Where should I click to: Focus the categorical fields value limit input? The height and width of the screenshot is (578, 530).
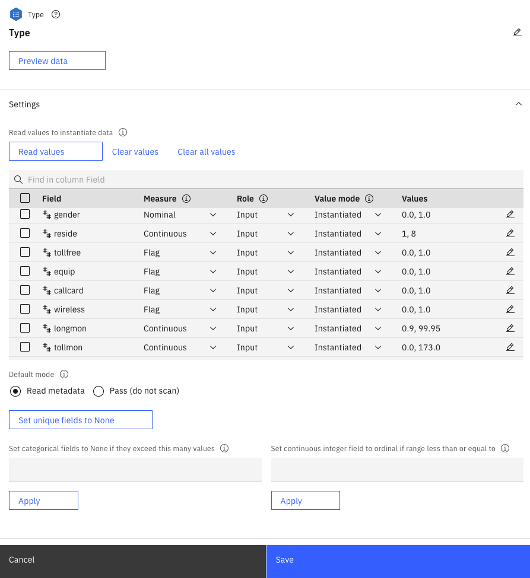pyautogui.click(x=135, y=470)
